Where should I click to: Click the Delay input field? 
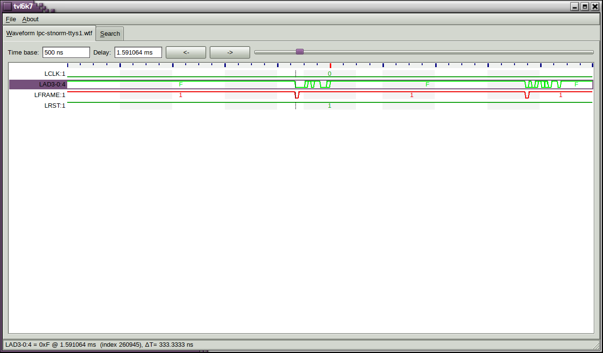pyautogui.click(x=138, y=52)
